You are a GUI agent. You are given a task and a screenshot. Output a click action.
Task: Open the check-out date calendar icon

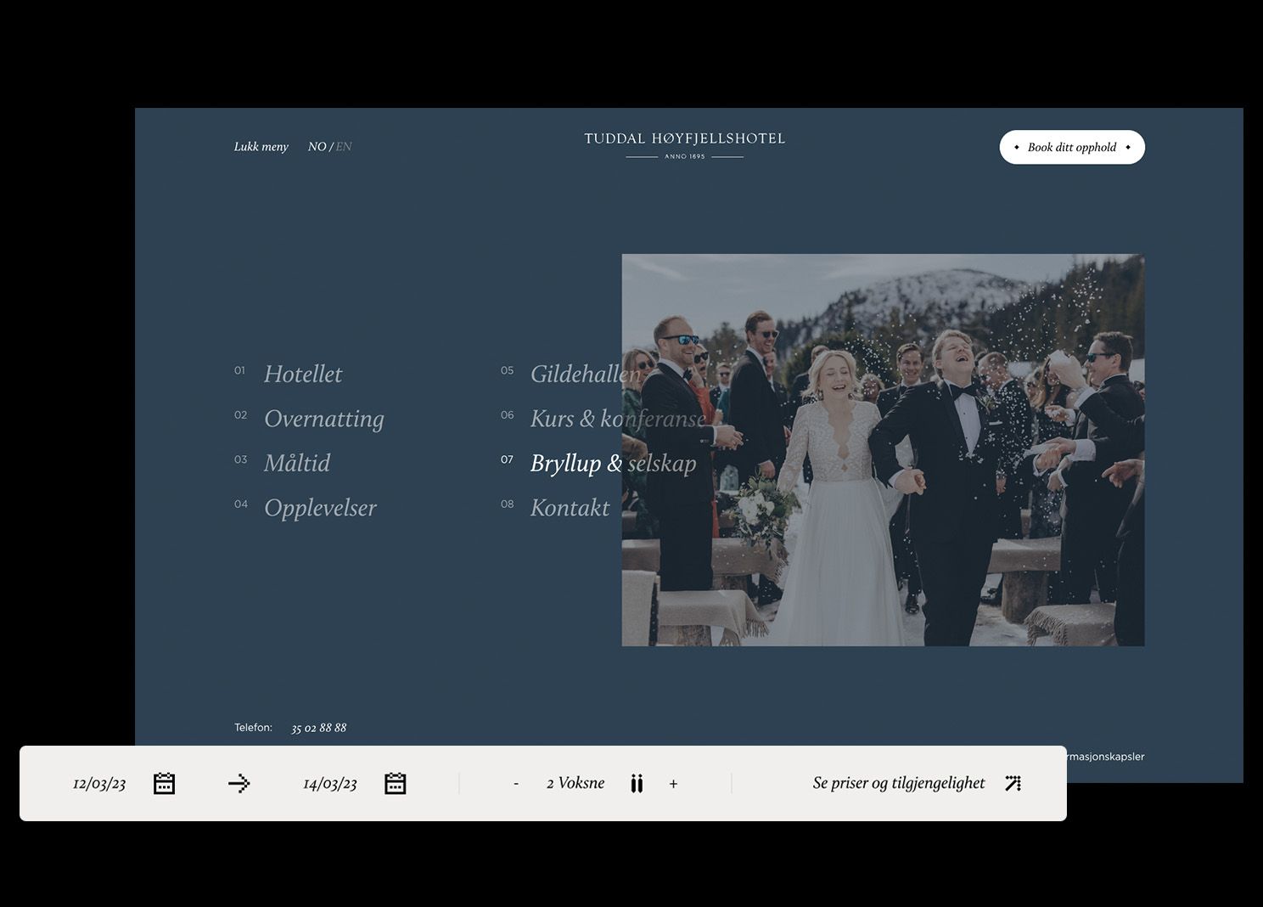tap(395, 783)
